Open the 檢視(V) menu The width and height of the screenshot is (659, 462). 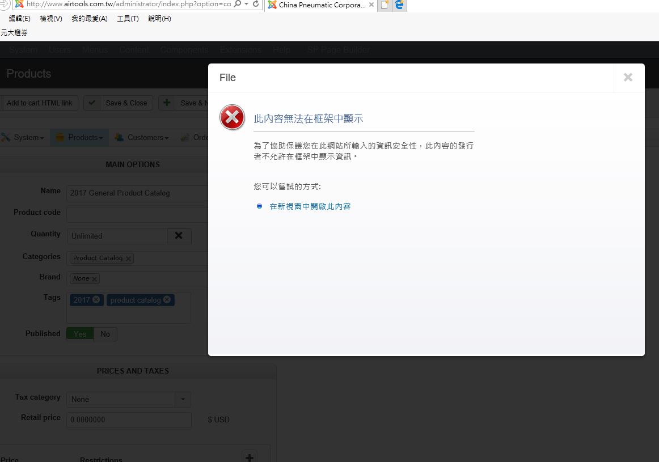click(x=51, y=19)
